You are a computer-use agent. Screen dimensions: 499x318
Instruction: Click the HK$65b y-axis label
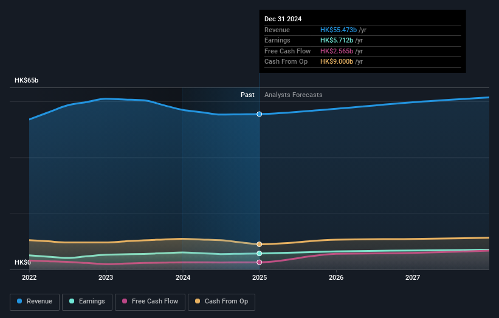pyautogui.click(x=26, y=80)
